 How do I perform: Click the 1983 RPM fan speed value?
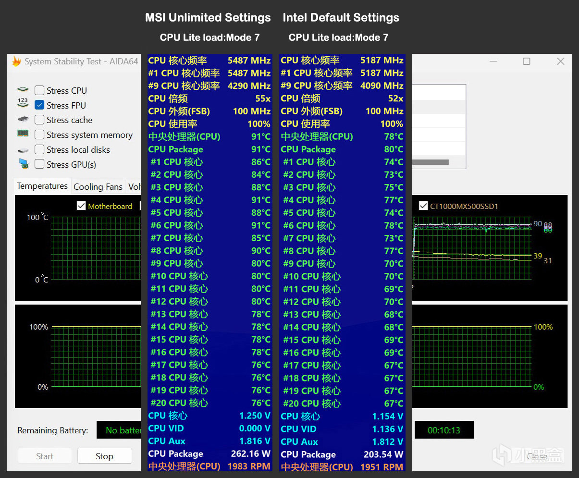249,466
